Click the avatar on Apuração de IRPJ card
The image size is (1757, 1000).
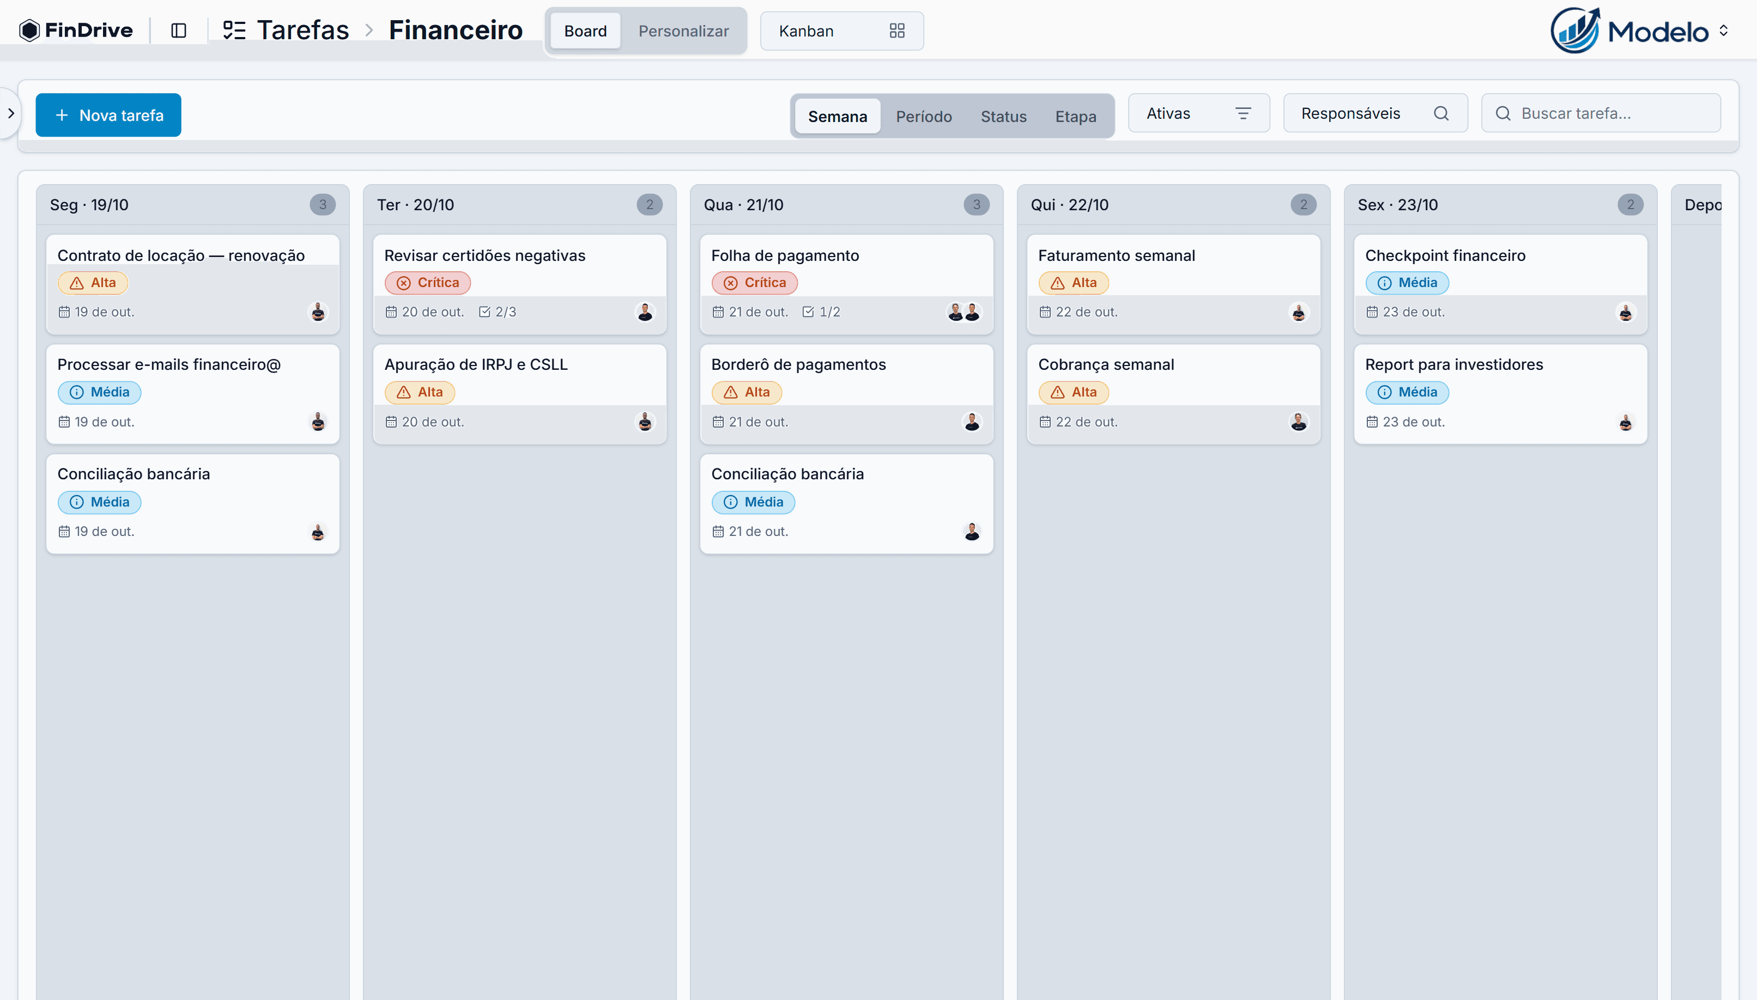tap(645, 422)
